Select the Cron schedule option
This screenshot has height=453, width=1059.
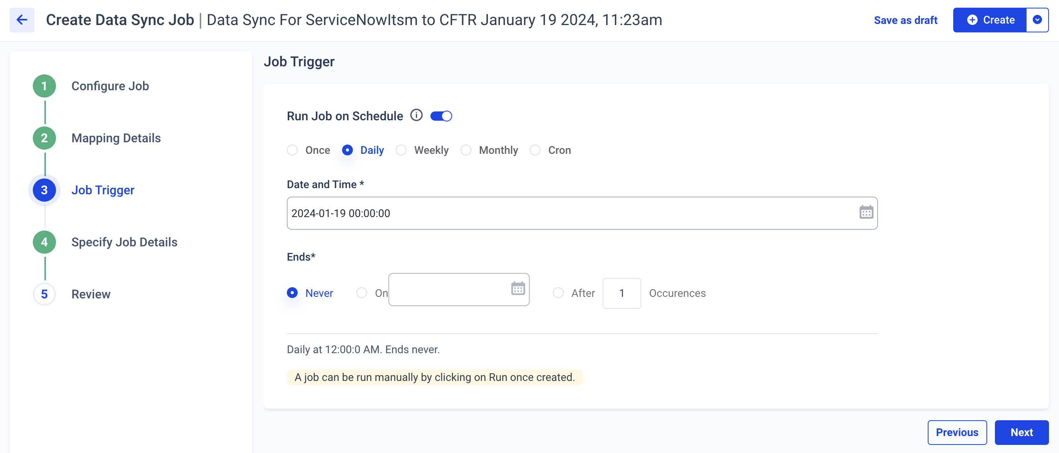click(x=536, y=150)
